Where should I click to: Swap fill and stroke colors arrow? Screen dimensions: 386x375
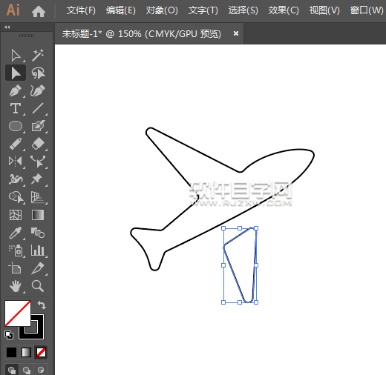click(42, 305)
